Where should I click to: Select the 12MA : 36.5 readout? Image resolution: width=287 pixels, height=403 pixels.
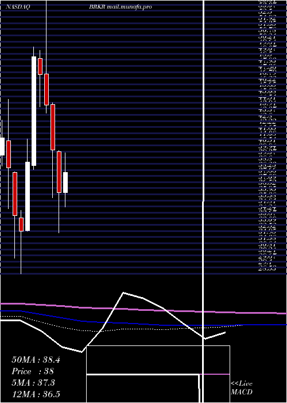(36, 394)
